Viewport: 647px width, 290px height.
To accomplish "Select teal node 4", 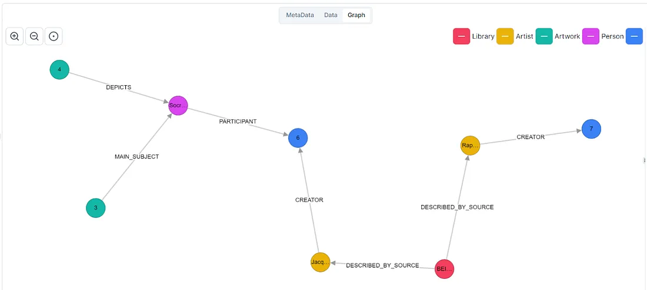I will [59, 69].
